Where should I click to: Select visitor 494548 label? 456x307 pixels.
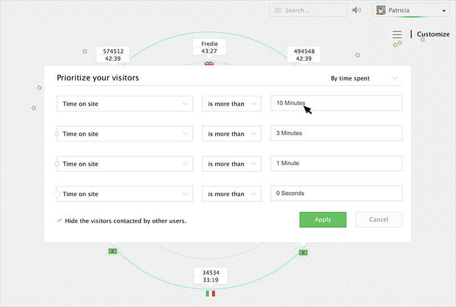click(x=304, y=55)
